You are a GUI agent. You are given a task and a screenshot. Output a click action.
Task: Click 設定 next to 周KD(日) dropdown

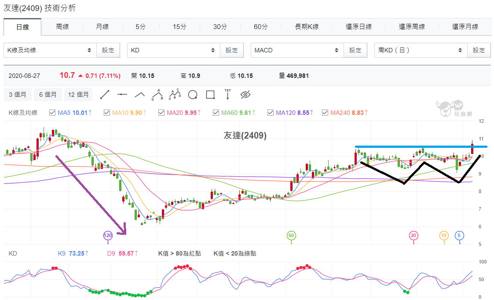click(x=479, y=50)
